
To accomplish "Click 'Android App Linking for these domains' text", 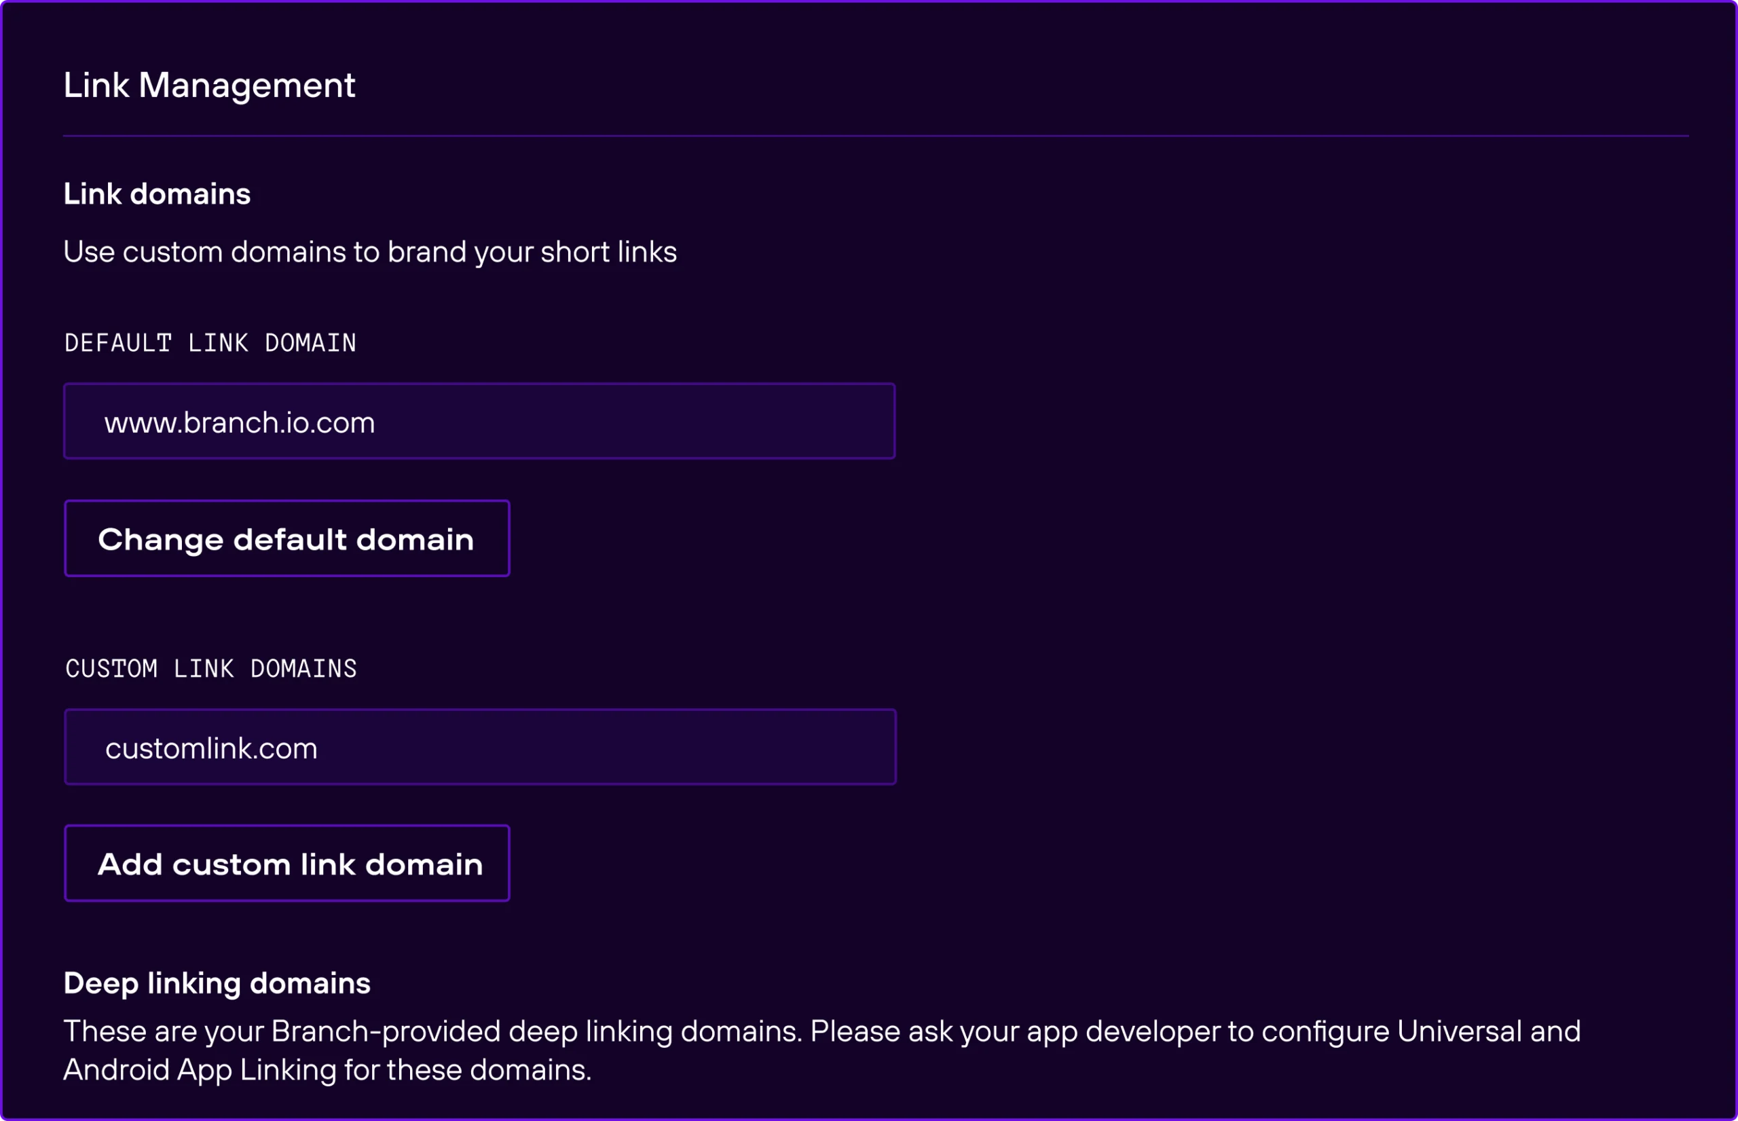I will click(x=327, y=1069).
